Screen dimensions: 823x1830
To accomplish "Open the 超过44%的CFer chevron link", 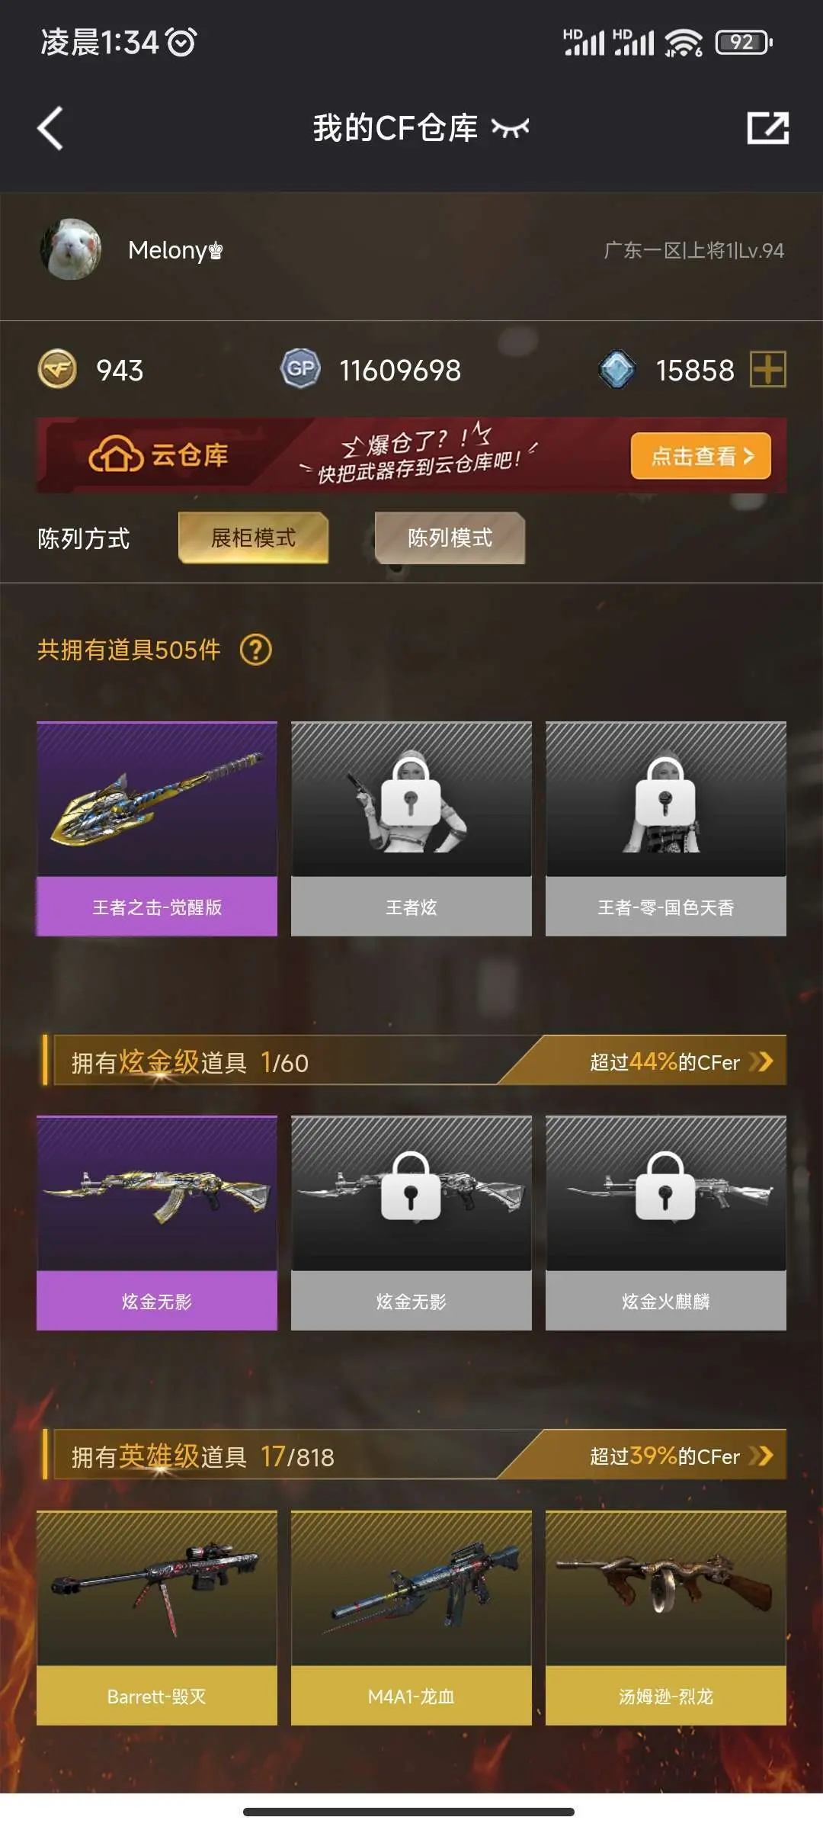I will (x=681, y=1061).
